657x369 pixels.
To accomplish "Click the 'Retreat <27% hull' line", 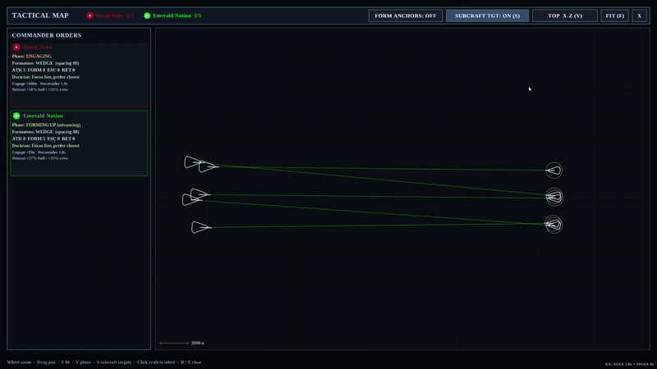I will tap(39, 158).
